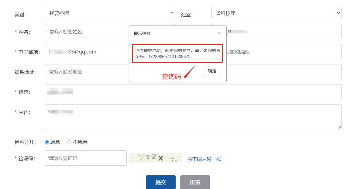347x189 pixels.
Task: Choose the 不愿意 radio option
Action: pyautogui.click(x=69, y=142)
